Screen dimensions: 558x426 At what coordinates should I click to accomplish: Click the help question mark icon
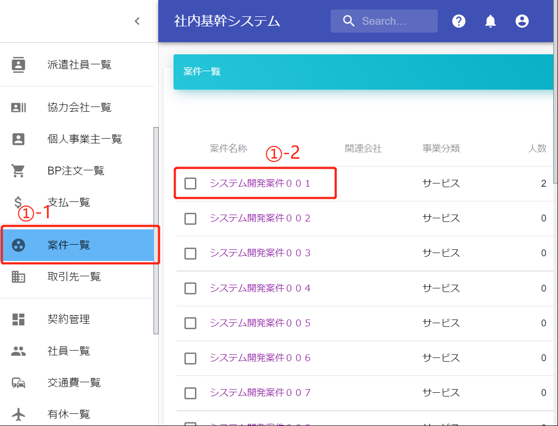pos(459,21)
